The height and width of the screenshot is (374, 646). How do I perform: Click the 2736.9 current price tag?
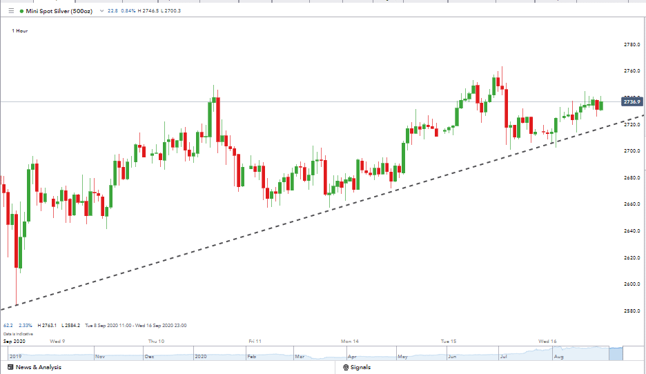click(632, 102)
